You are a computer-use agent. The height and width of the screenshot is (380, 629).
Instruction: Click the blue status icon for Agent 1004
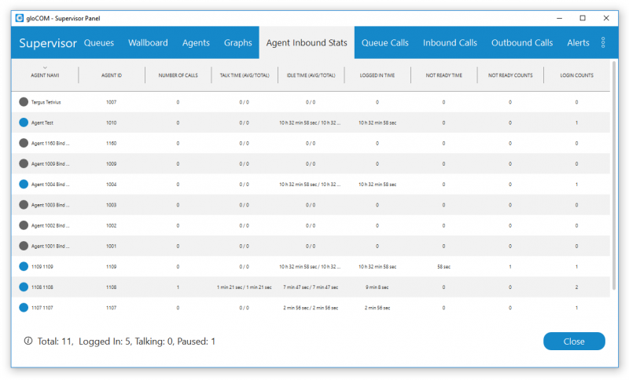tap(24, 185)
